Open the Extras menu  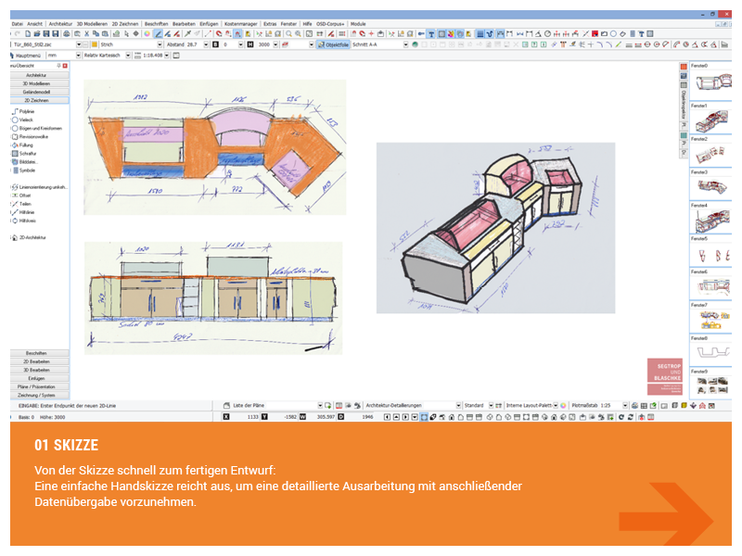(x=270, y=24)
